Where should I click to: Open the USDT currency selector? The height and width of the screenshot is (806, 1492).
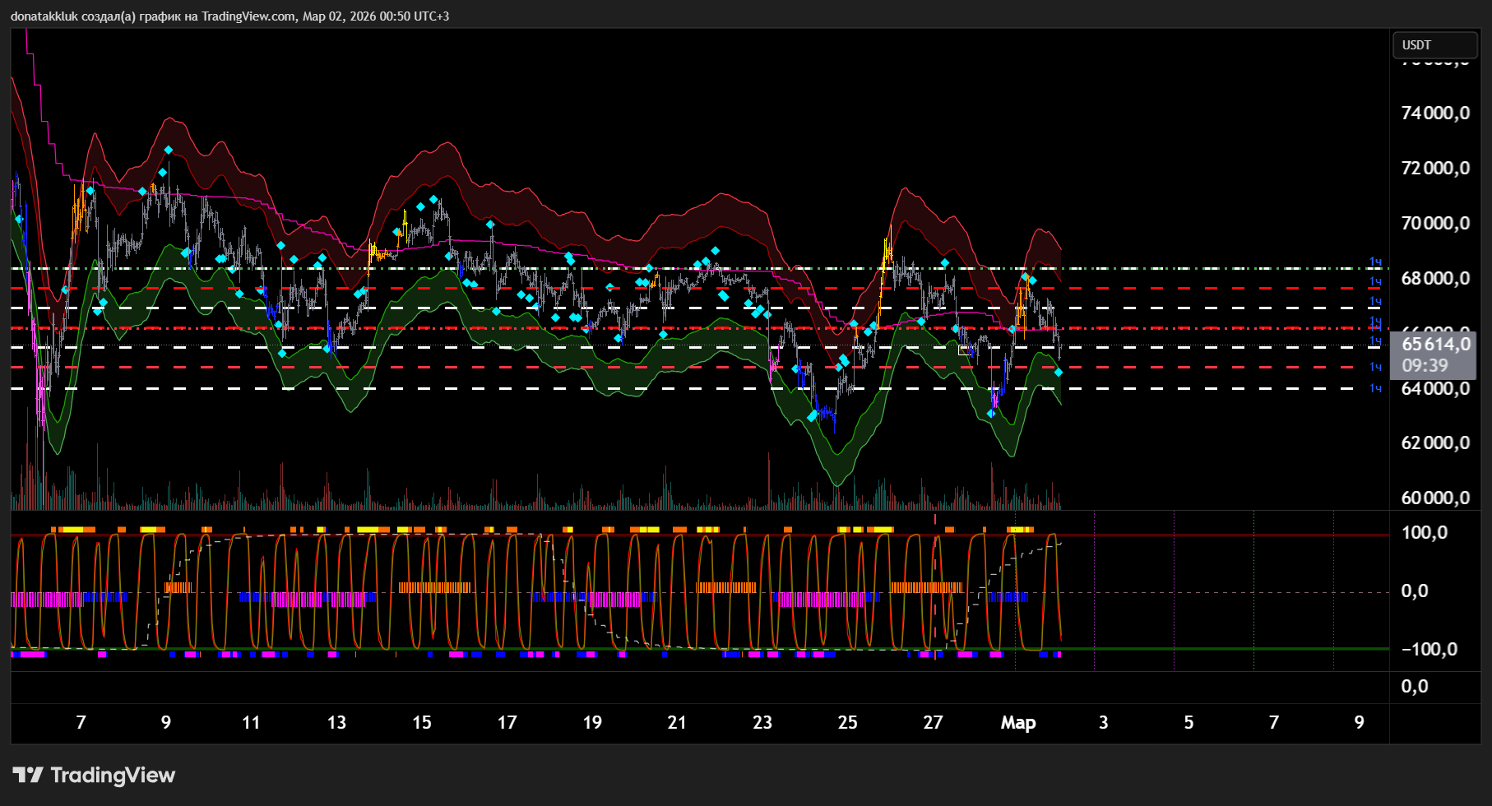tap(1434, 45)
